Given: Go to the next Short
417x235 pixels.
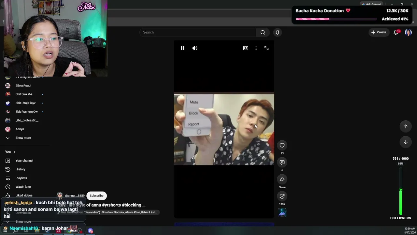Looking at the screenshot, I should [x=406, y=142].
